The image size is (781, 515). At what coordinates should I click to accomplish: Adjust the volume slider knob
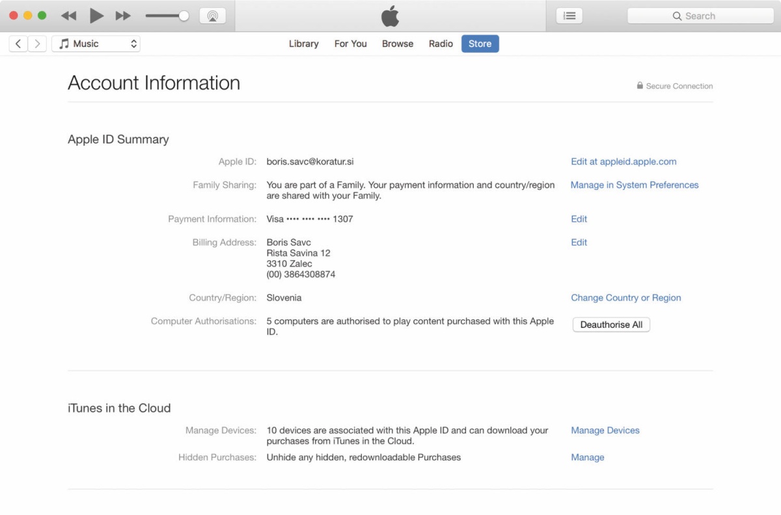(184, 16)
